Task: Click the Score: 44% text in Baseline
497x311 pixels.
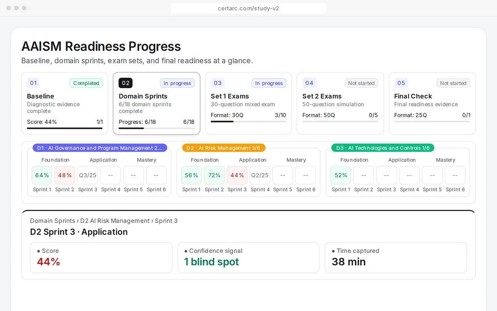Action: click(42, 122)
